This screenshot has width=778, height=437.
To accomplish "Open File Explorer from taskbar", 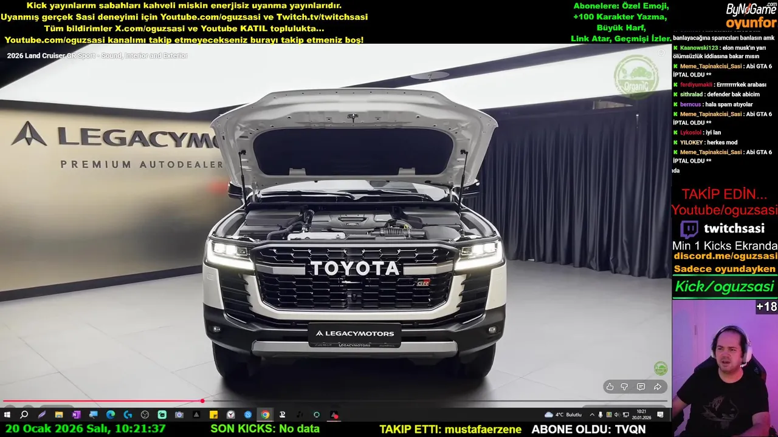I will pos(59,415).
